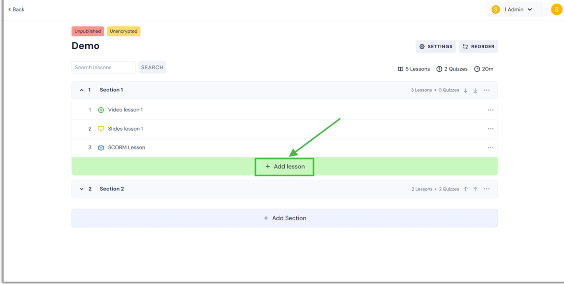This screenshot has height=284, width=564.
Task: Click the move Section 2 up arrow icon
Action: coord(465,189)
